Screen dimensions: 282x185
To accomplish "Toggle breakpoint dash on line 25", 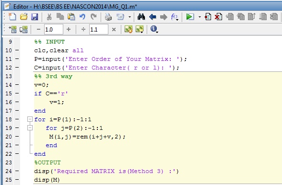I will 17,180.
